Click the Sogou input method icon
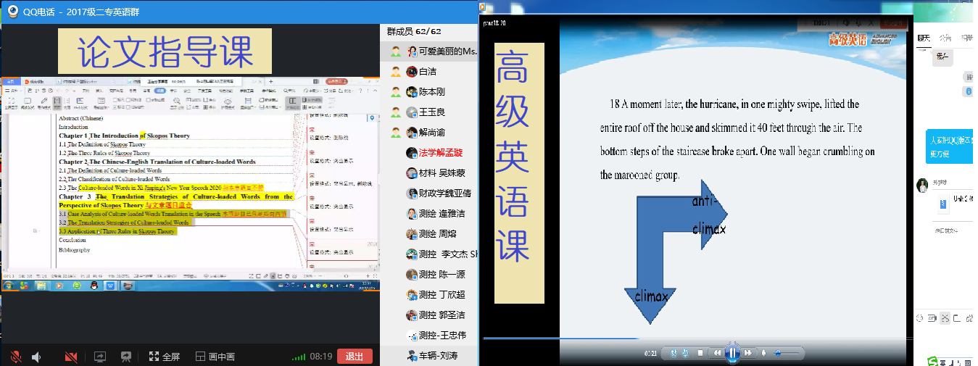Image resolution: width=978 pixels, height=366 pixels. pyautogui.click(x=933, y=360)
